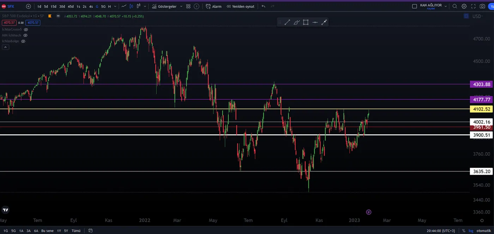Screen dimensions: 494x234
Task: Select the line chart style icon
Action: (124, 6)
